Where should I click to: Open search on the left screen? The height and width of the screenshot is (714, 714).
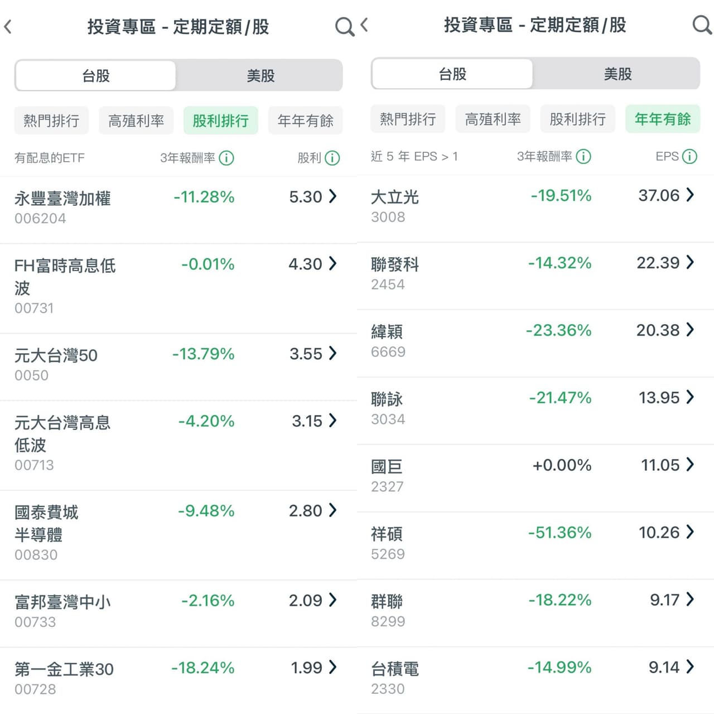click(345, 26)
